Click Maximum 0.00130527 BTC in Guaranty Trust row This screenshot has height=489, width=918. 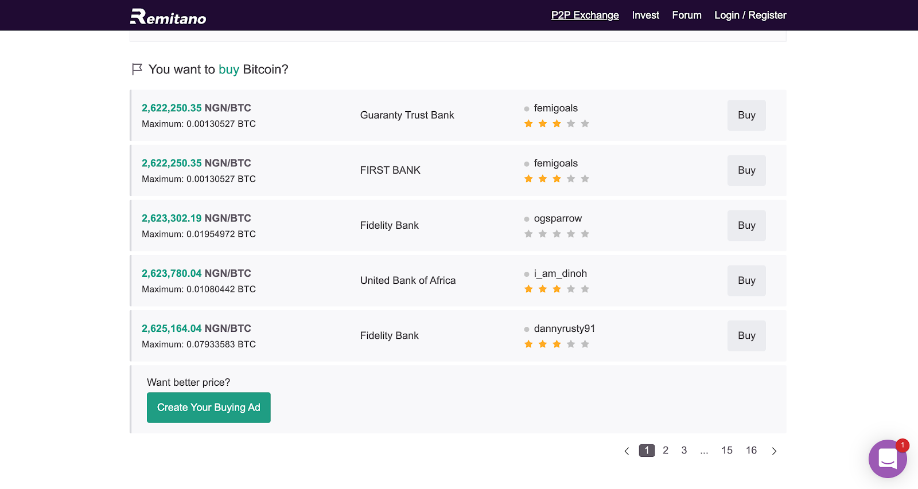[x=199, y=124]
